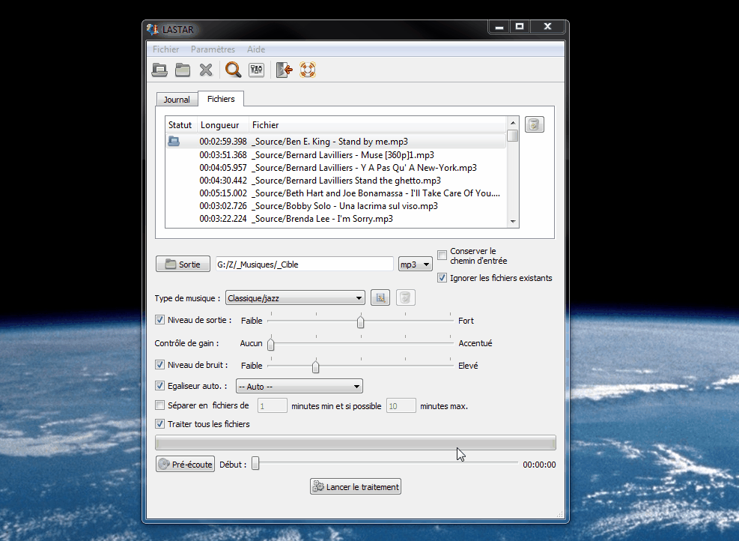The height and width of the screenshot is (541, 739).
Task: Toggle the Niveau de sortie checkbox
Action: (159, 320)
